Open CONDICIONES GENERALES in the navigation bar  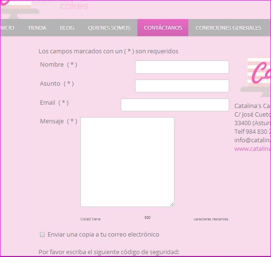tap(228, 28)
